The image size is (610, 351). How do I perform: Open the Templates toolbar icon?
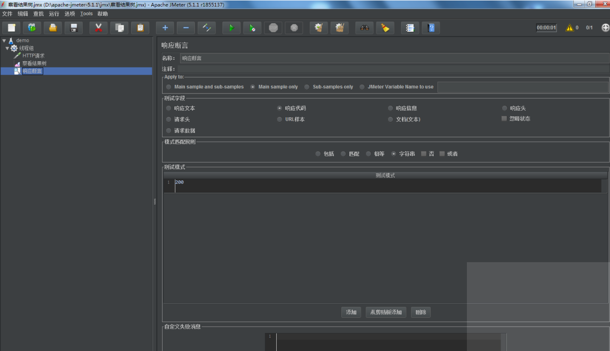(x=32, y=28)
